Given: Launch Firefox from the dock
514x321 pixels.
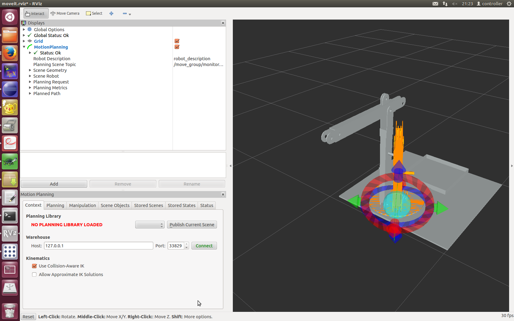Looking at the screenshot, I should pyautogui.click(x=10, y=53).
